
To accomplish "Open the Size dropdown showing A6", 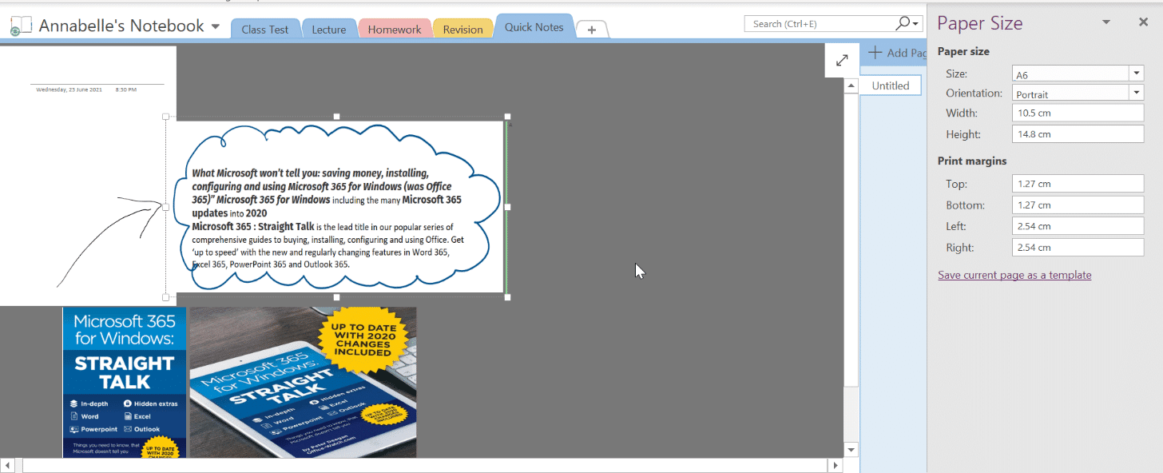I will (x=1137, y=74).
